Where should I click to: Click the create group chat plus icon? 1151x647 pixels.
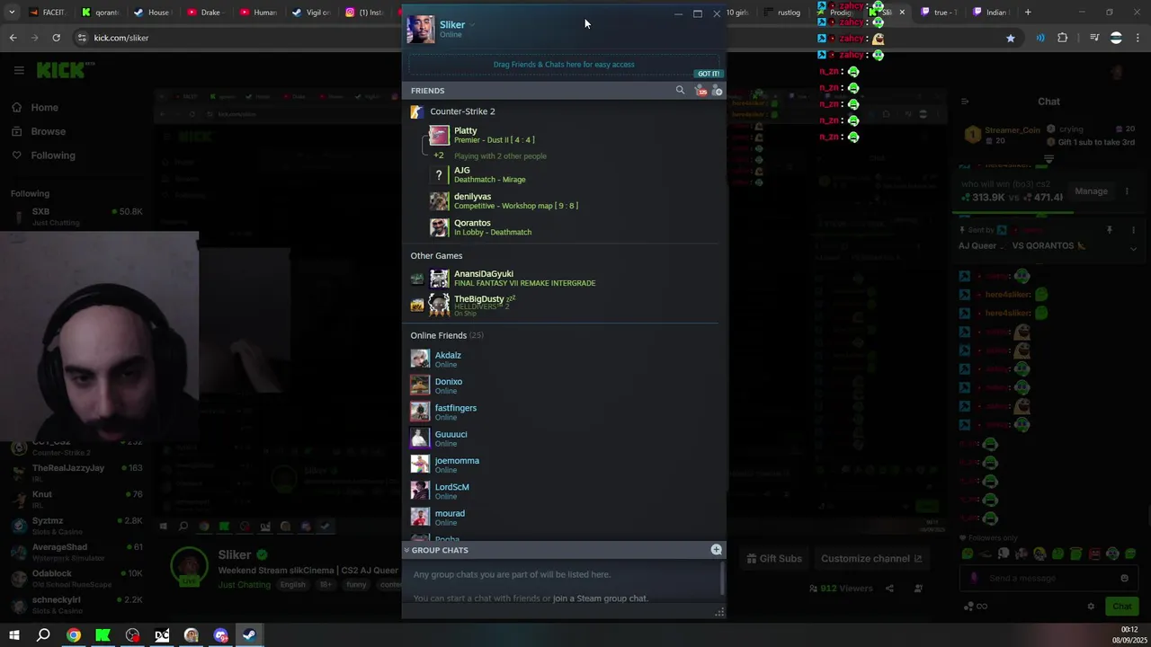[717, 549]
